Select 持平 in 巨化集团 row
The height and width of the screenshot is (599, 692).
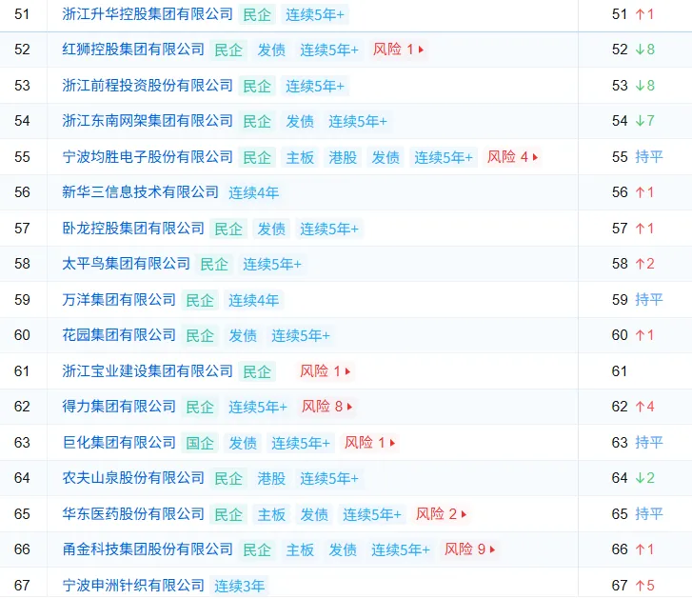click(x=649, y=442)
